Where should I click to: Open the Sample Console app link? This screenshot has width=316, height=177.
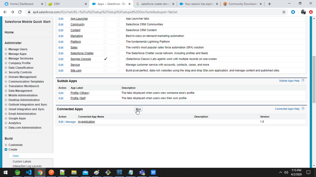[x=81, y=59]
